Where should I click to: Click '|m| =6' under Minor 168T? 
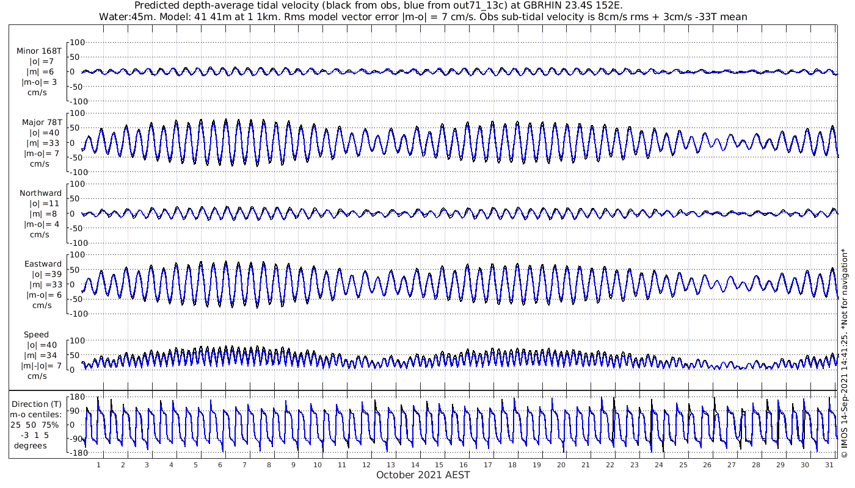[x=42, y=72]
